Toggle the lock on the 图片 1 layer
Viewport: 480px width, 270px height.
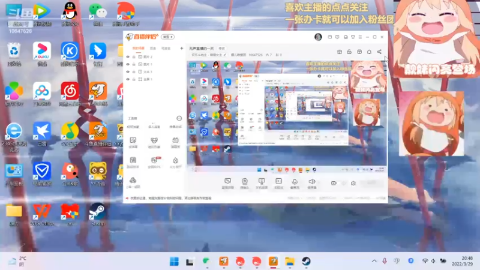pyautogui.click(x=134, y=64)
